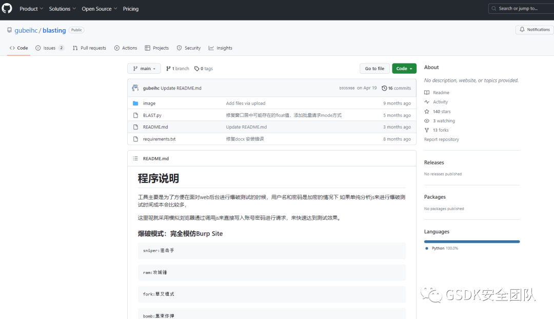Expand the Open Source menu
The image size is (554, 319).
click(x=100, y=9)
